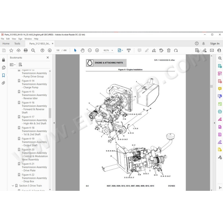The image size is (223, 223).
Task: Open Fill & Sign tool in right pane
Action: (x=220, y=142)
